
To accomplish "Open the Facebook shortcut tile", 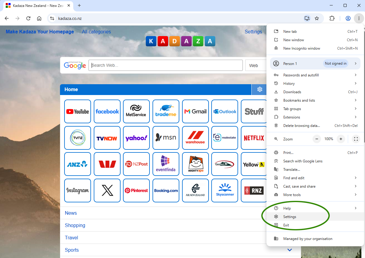I will [x=107, y=112].
